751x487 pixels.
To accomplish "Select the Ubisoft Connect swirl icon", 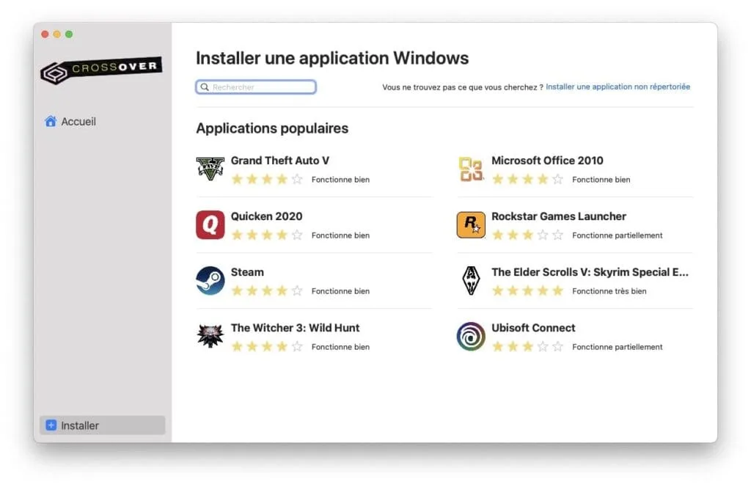I will (471, 336).
